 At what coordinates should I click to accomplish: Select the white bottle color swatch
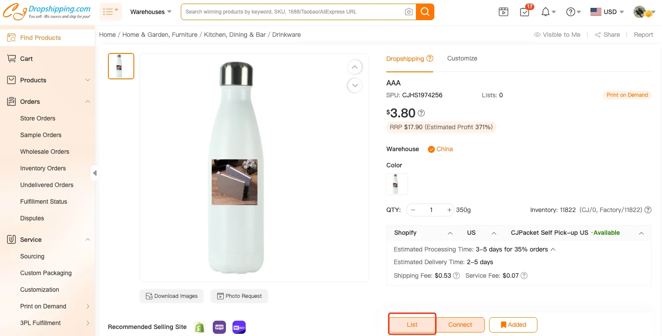[x=397, y=184]
